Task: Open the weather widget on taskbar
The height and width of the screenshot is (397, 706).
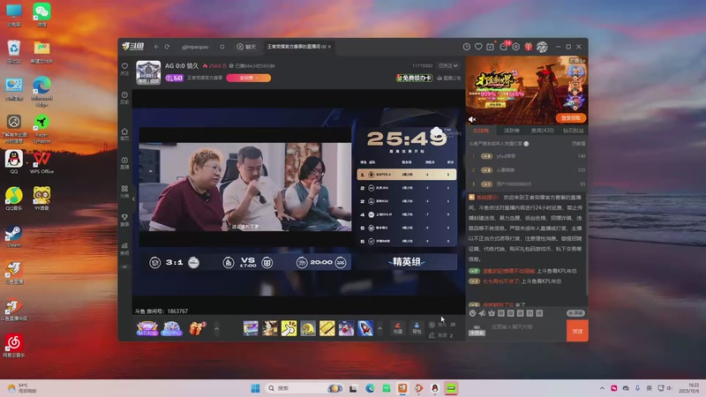Action: click(21, 388)
